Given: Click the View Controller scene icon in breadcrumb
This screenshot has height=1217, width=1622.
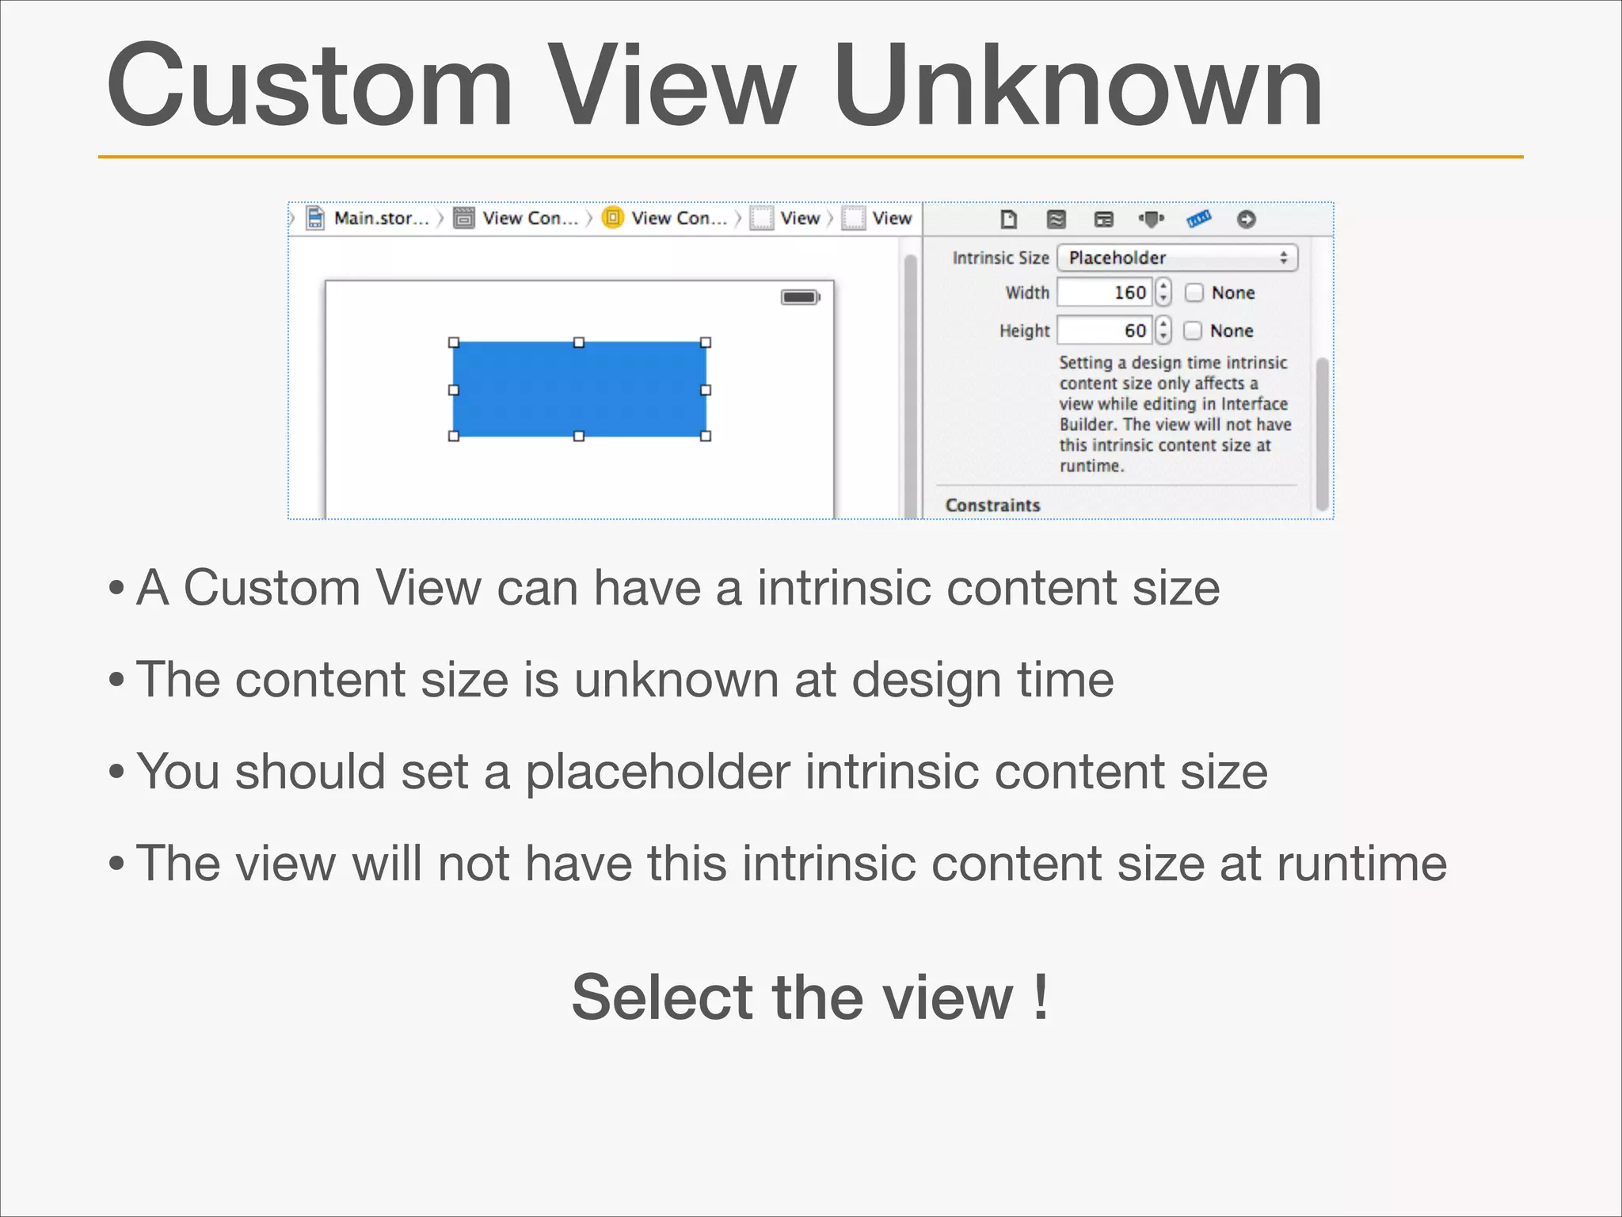Looking at the screenshot, I should (464, 218).
